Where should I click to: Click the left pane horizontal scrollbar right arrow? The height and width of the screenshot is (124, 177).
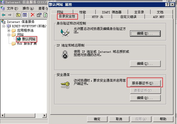[x=45, y=115]
